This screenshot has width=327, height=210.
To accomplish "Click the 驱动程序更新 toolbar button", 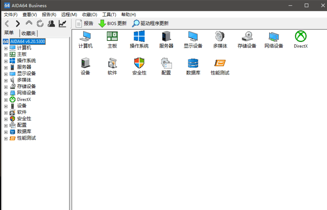I will click(150, 24).
